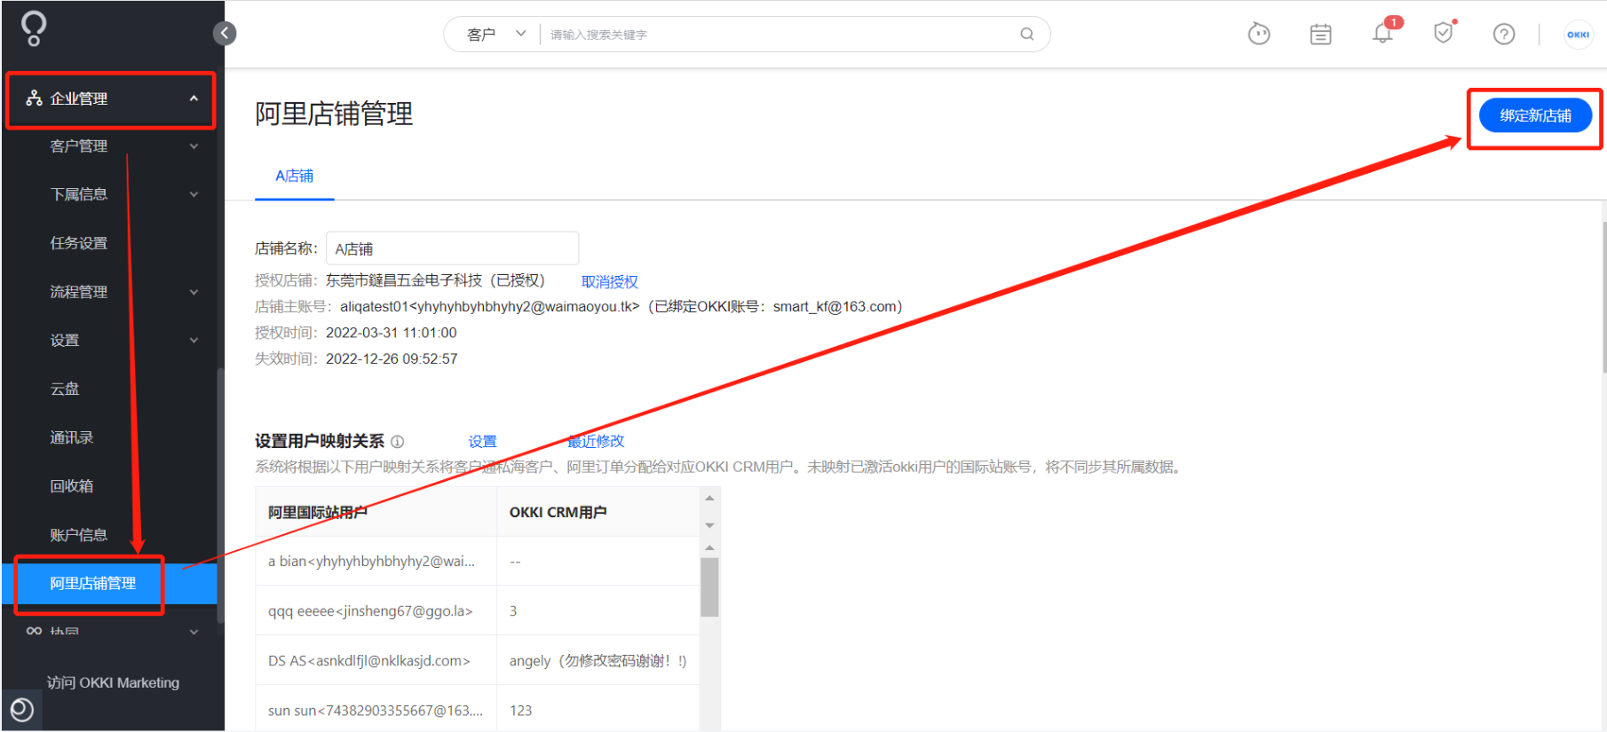Click the bound account smart_kf@163.com
The height and width of the screenshot is (732, 1607).
(834, 306)
